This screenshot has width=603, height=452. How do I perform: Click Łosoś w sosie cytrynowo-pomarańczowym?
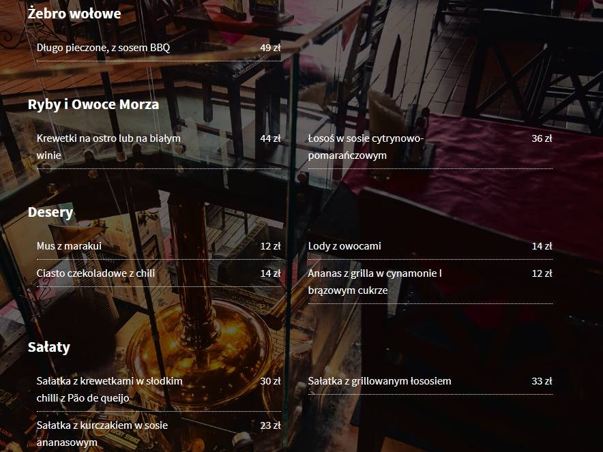point(366,147)
